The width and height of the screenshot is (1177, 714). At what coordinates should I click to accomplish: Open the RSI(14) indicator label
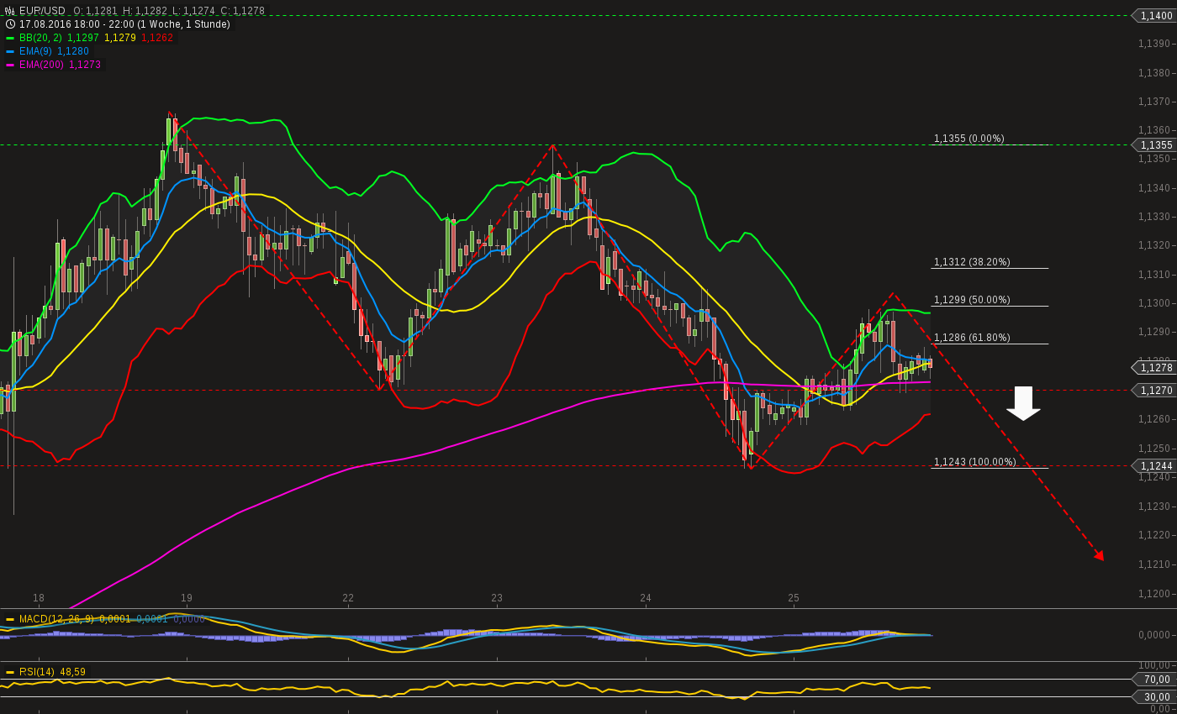[37, 672]
